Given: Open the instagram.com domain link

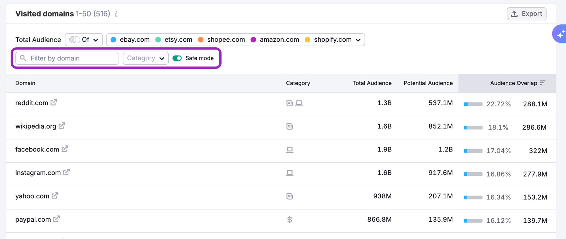Looking at the screenshot, I should point(38,173).
